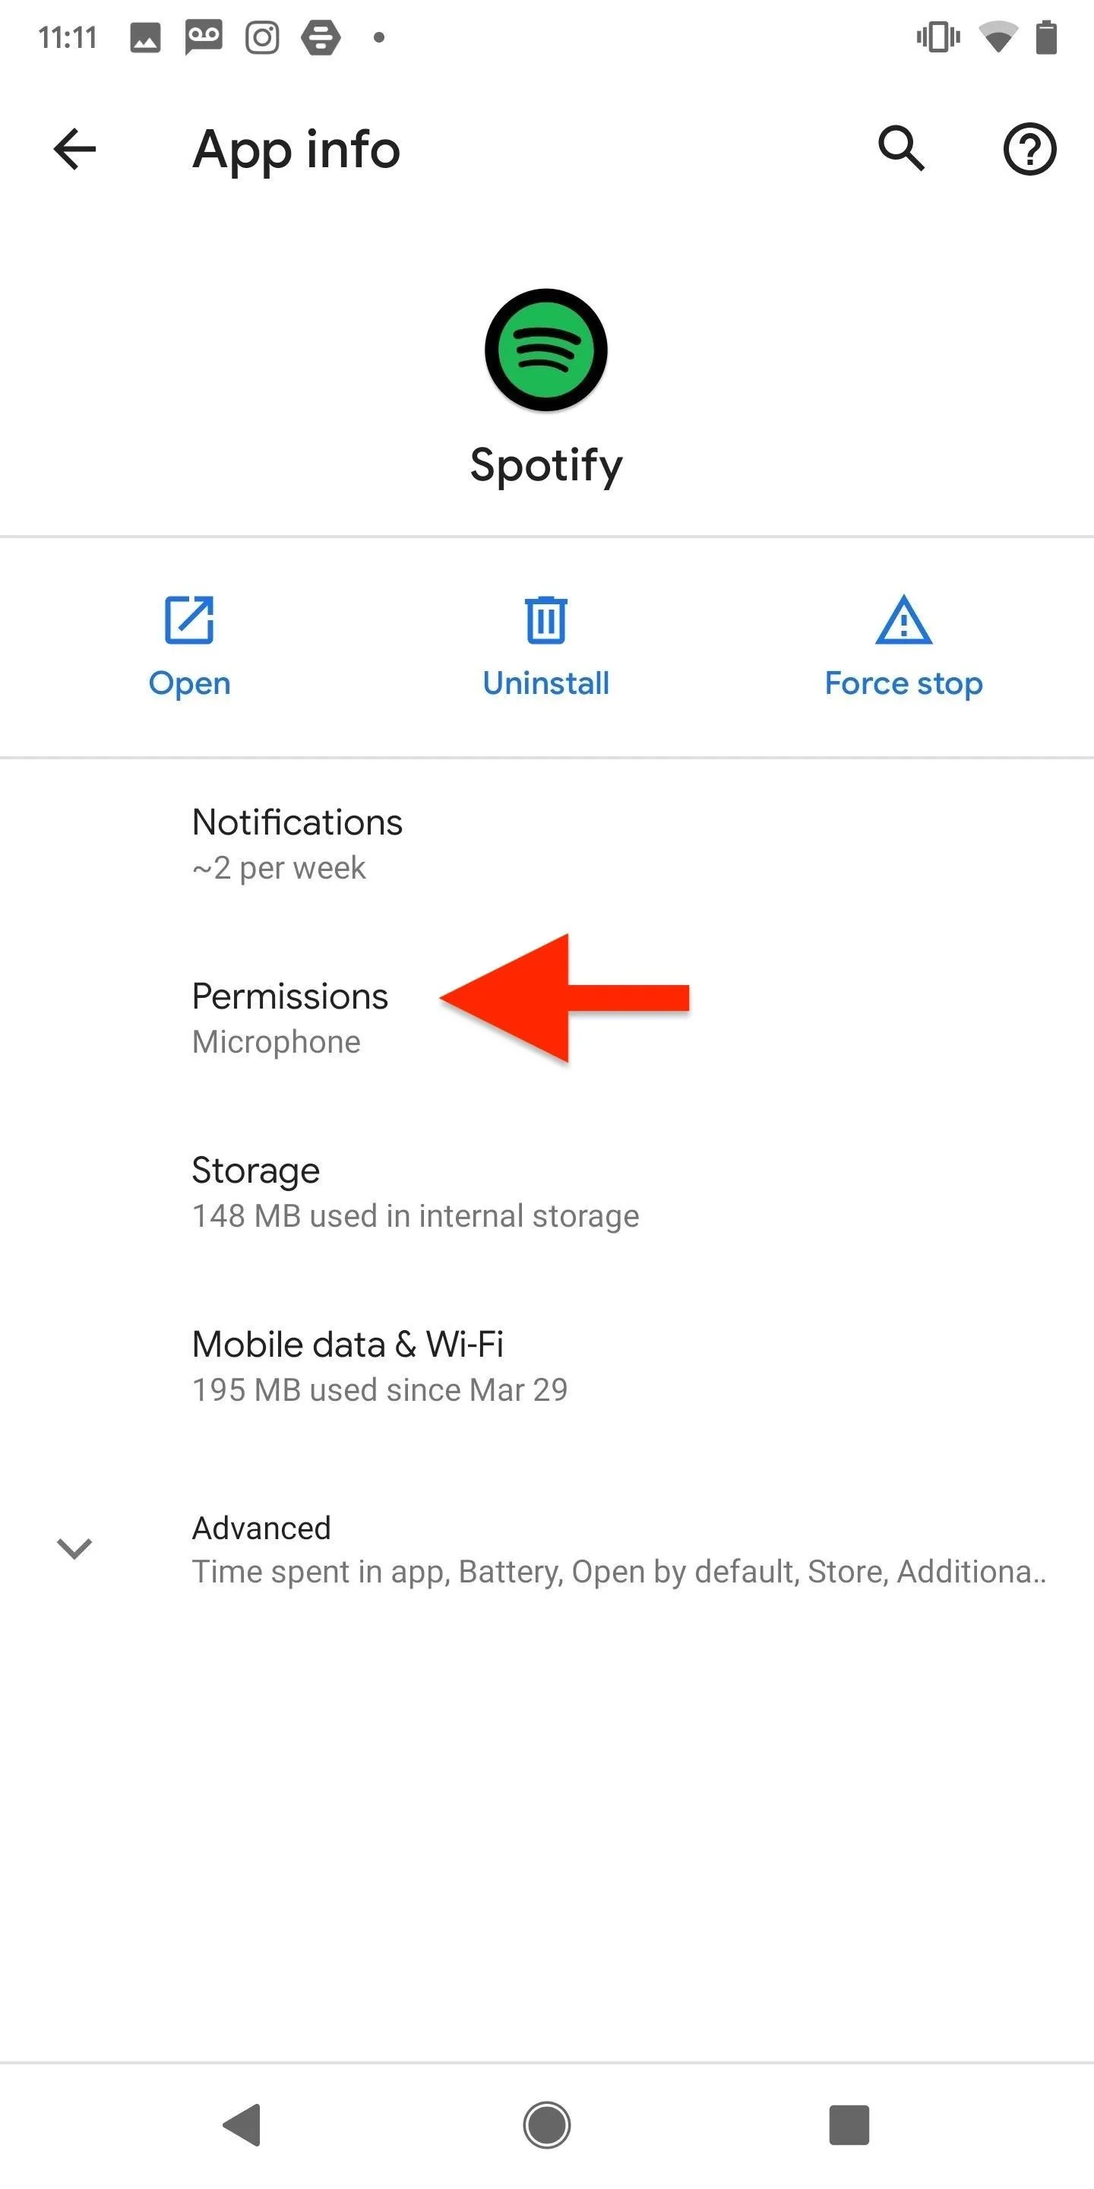This screenshot has height=2189, width=1094.
Task: Tap the battery icon in status bar
Action: tap(1046, 37)
